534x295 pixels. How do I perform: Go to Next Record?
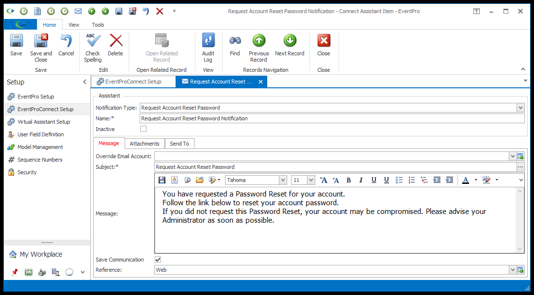point(290,45)
